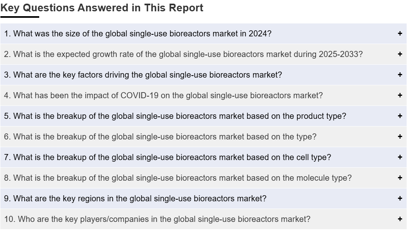The height and width of the screenshot is (230, 407).
Task: Click plus icon beside expected growth rate question
Action: click(x=400, y=54)
